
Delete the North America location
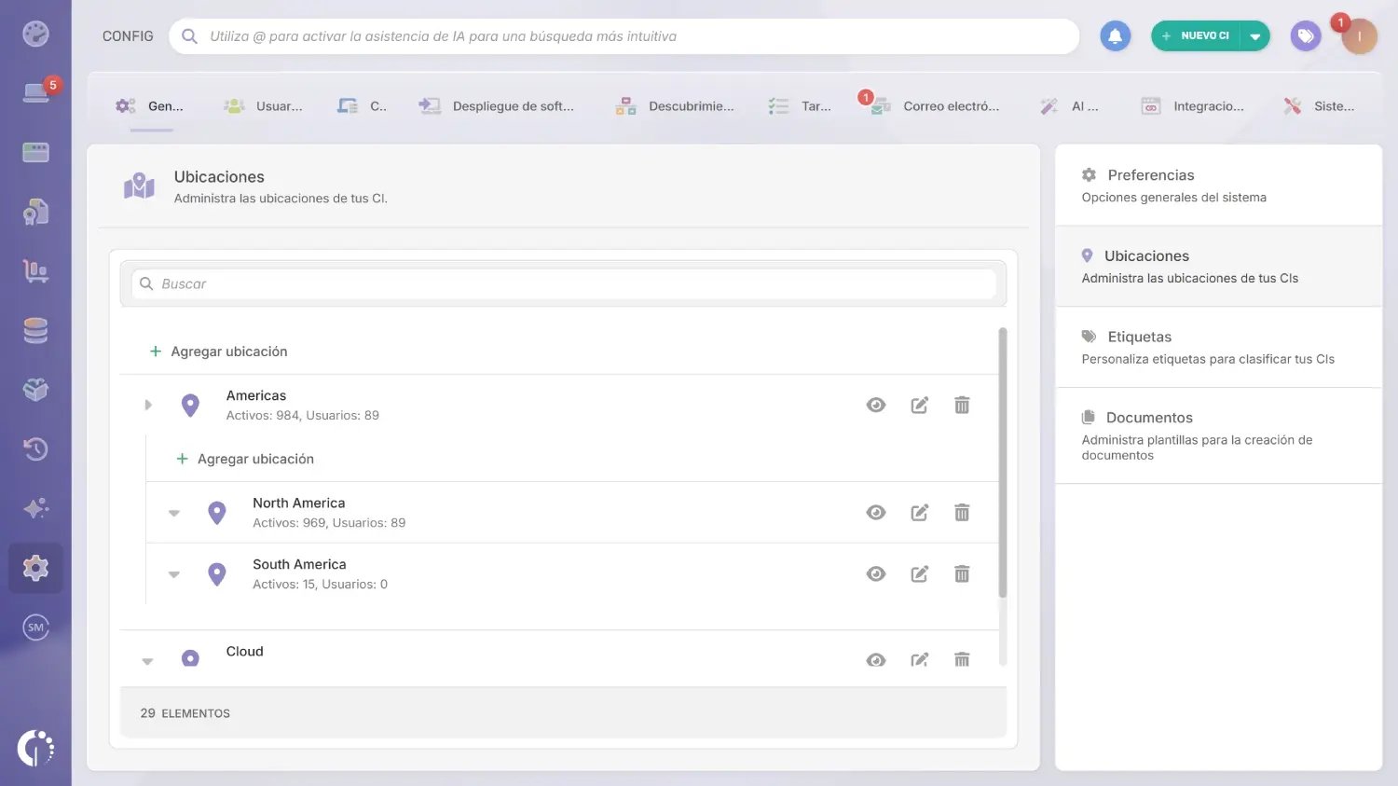tap(962, 513)
